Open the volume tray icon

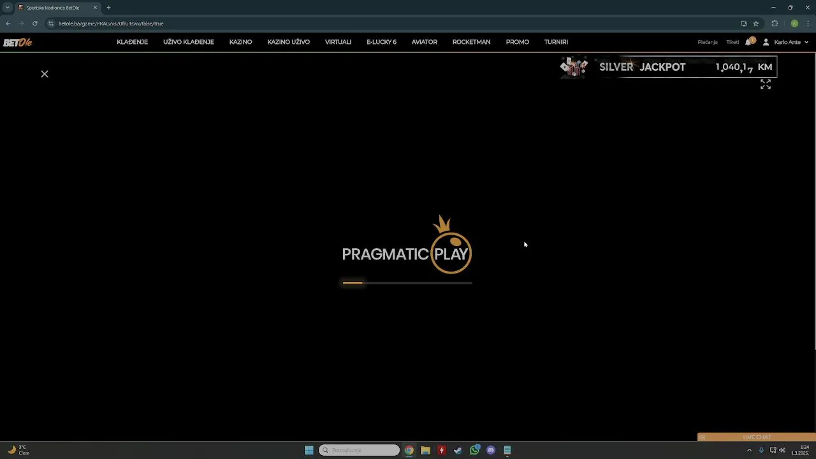coord(782,450)
